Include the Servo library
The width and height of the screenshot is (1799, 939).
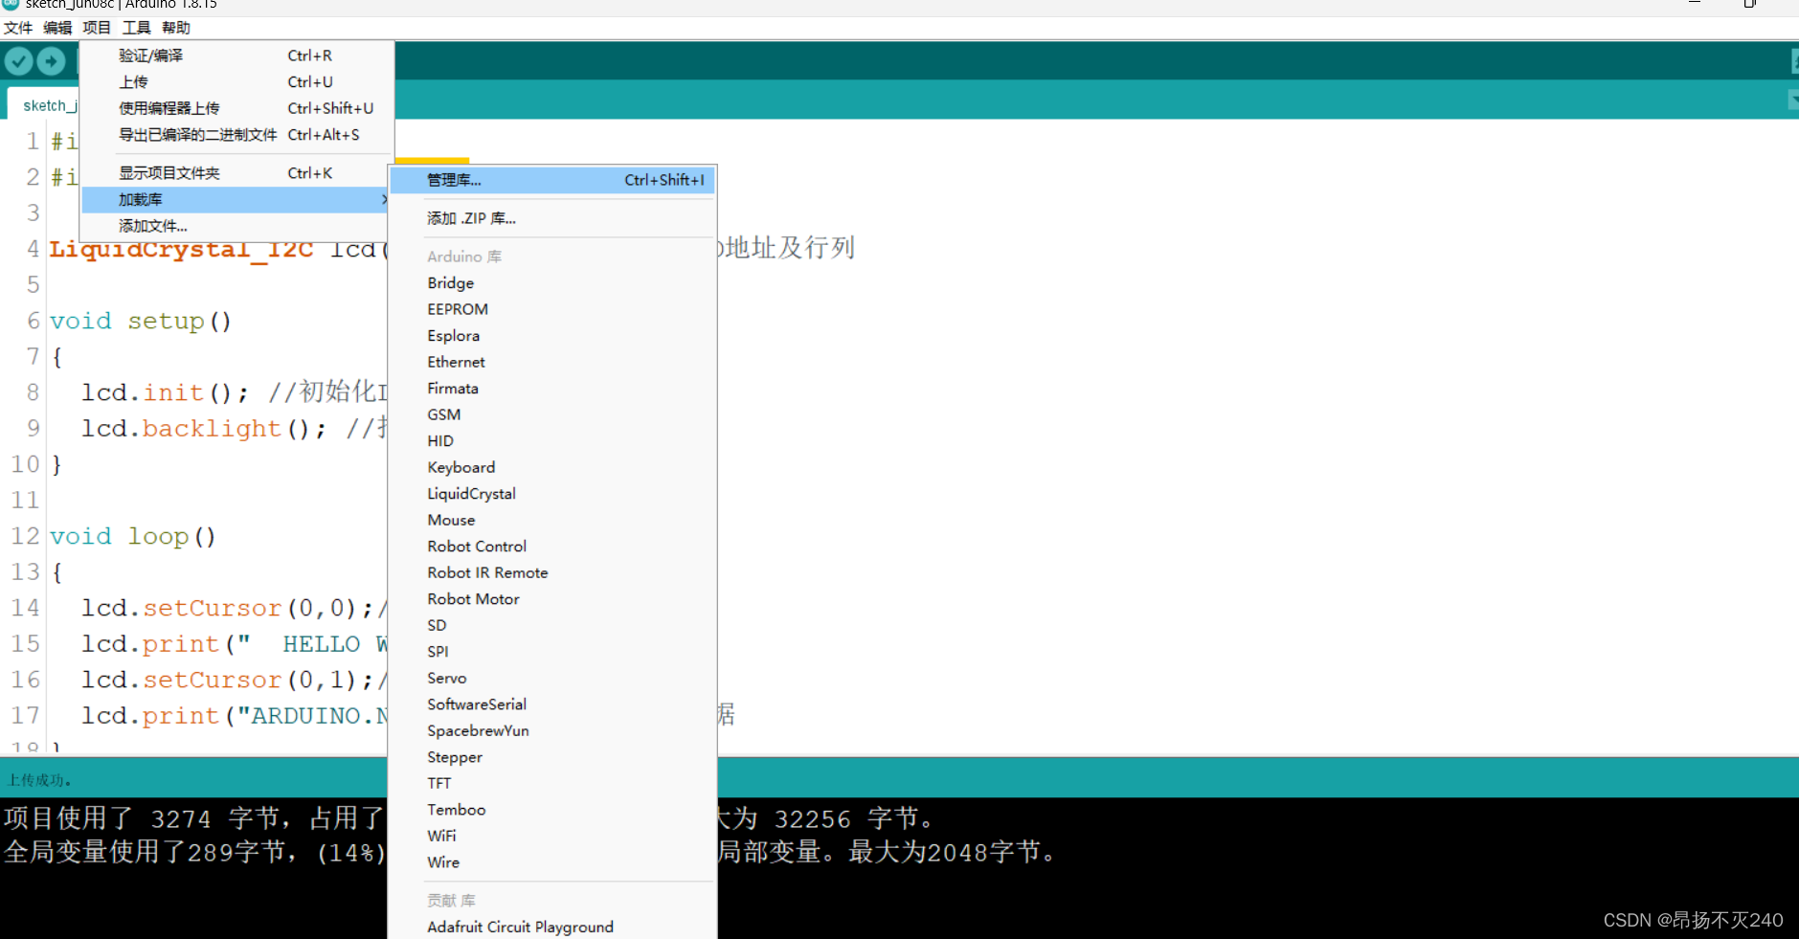coord(552,678)
